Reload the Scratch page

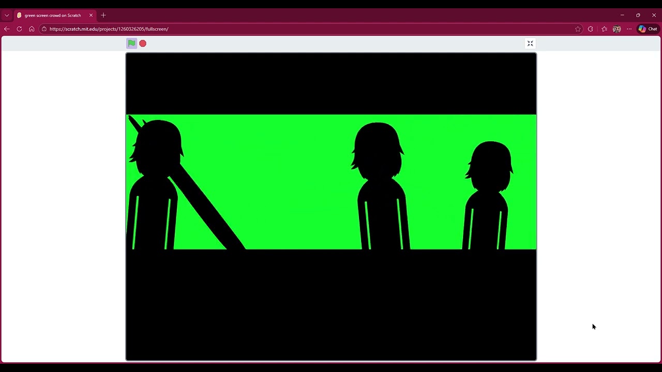(19, 29)
